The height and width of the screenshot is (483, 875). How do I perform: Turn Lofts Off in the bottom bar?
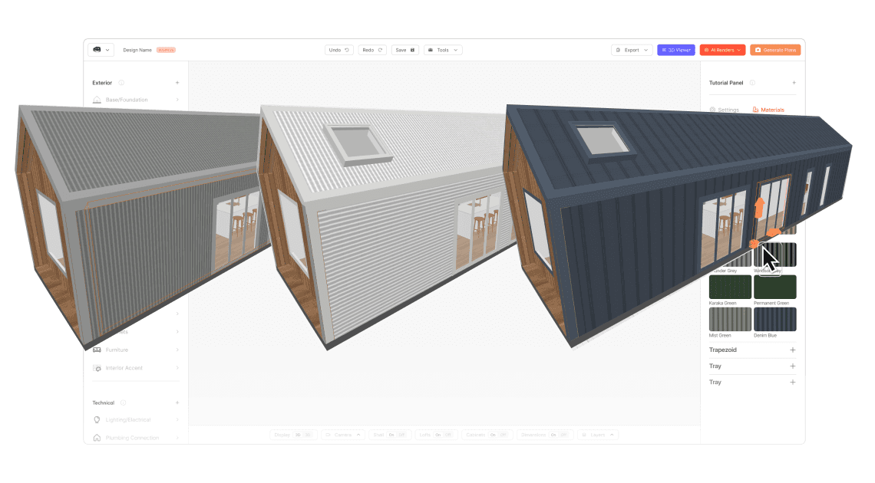(447, 434)
